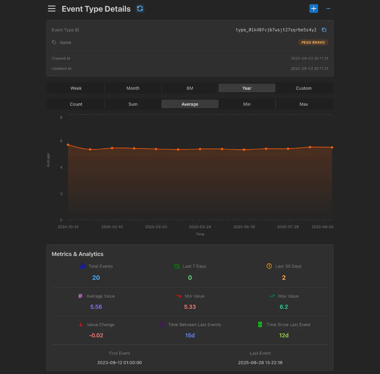Click the first data point on the chart
Viewport: 380px width, 374px height.
[x=68, y=145]
